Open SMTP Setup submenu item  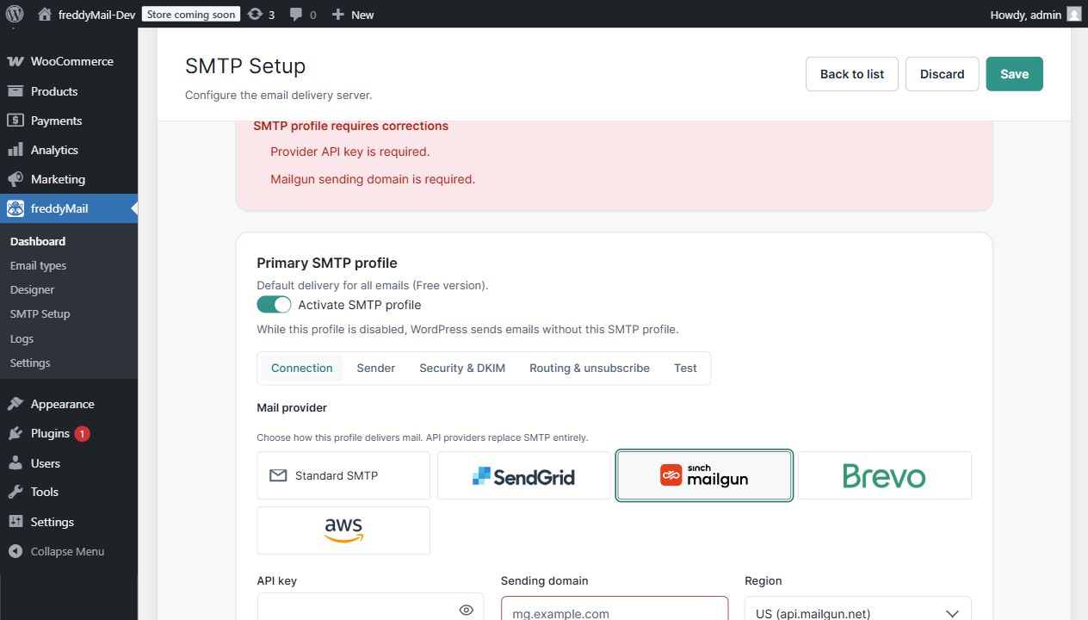point(40,313)
